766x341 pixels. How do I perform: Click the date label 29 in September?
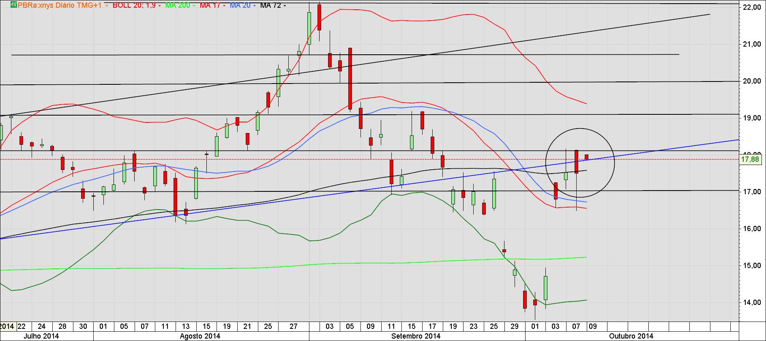[515, 326]
